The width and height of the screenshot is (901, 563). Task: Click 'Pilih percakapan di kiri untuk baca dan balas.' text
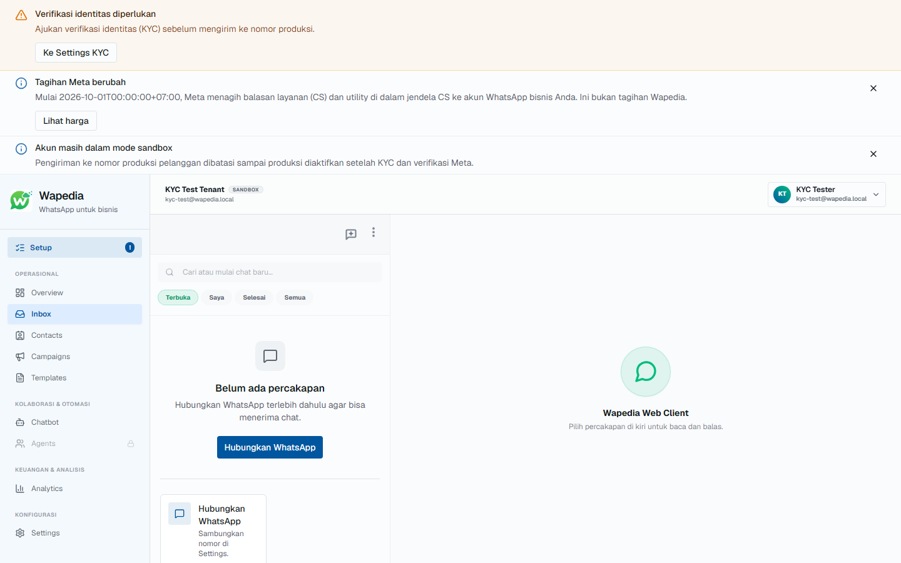click(646, 427)
